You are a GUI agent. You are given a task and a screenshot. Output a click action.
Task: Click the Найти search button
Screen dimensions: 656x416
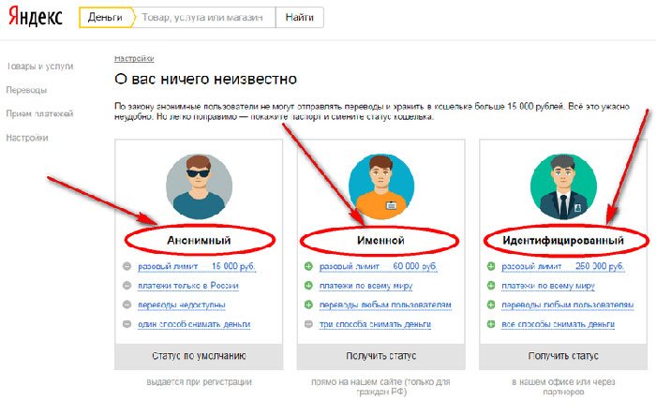click(299, 18)
